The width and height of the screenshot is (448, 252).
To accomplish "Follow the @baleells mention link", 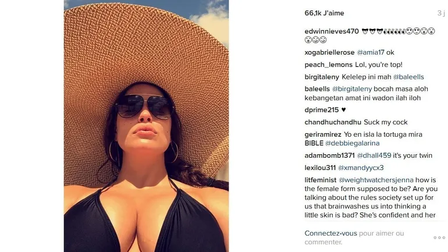I will click(x=408, y=77).
